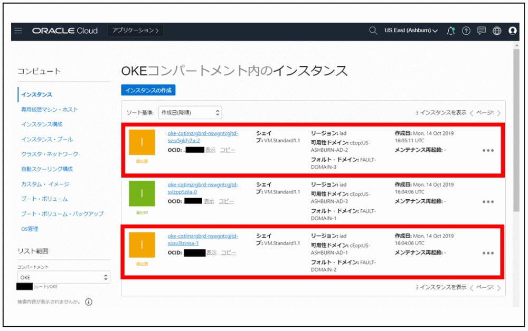Open the notifications bell icon

(x=450, y=31)
